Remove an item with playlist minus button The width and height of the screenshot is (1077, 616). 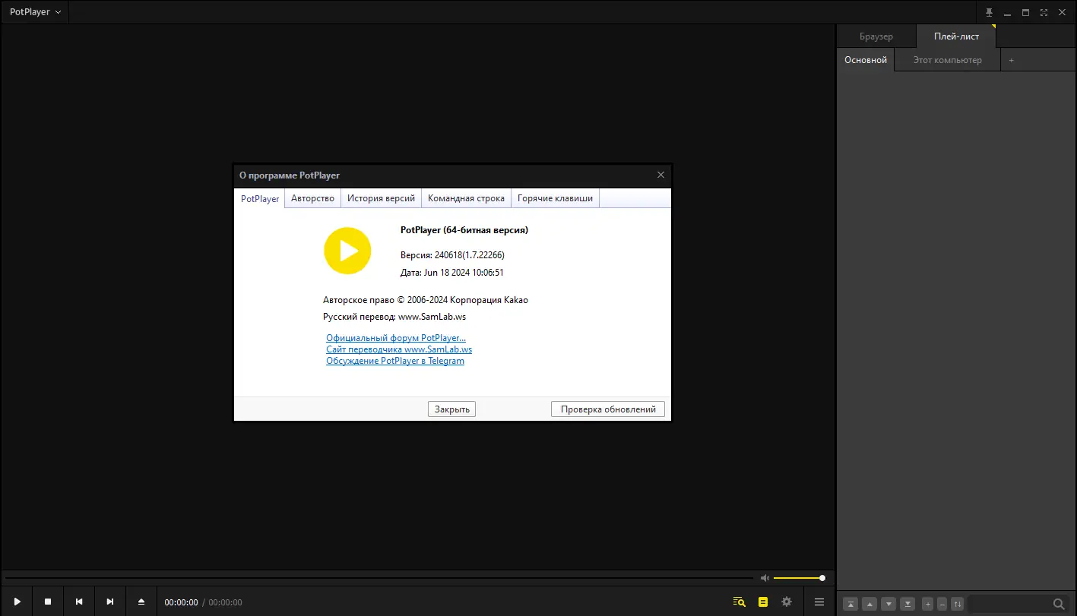(942, 604)
